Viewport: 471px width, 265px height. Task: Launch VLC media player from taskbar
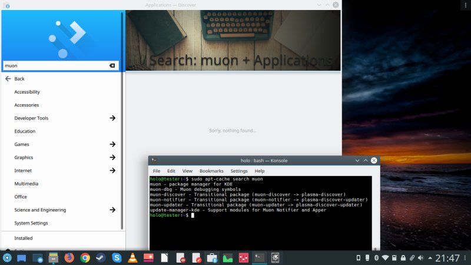point(132,258)
